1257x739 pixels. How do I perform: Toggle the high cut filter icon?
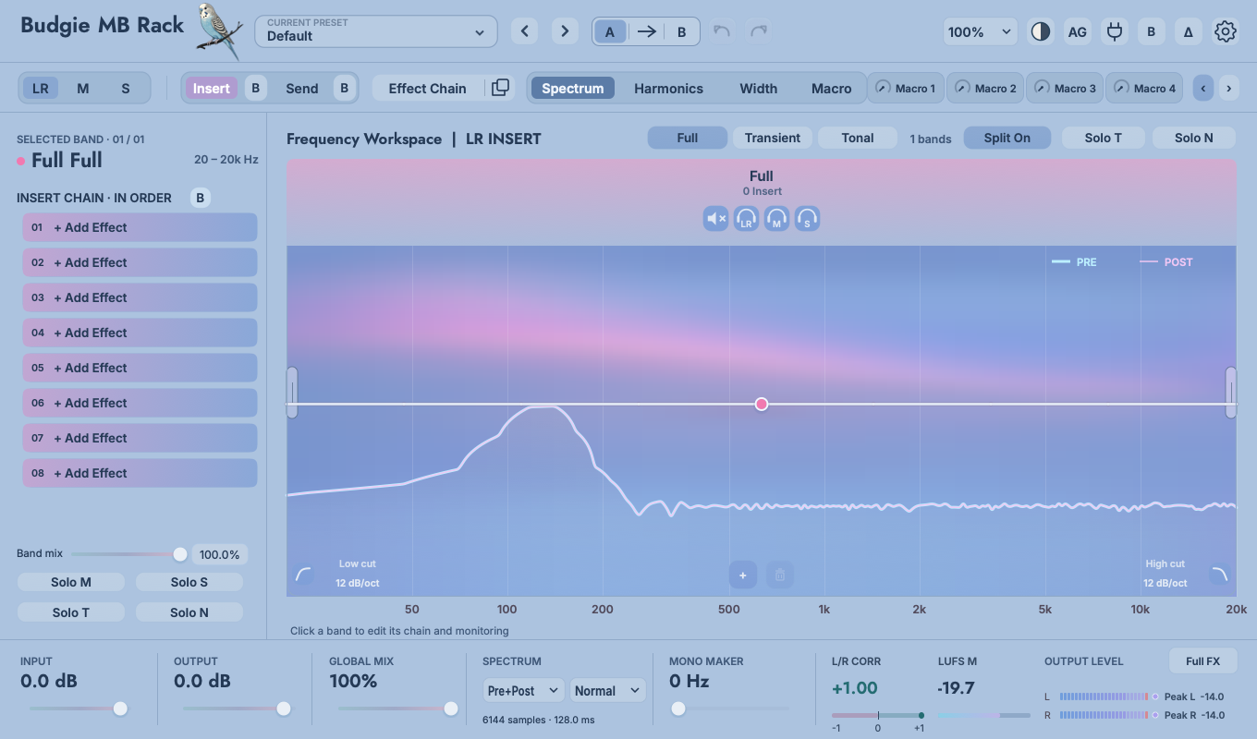[x=1219, y=575]
